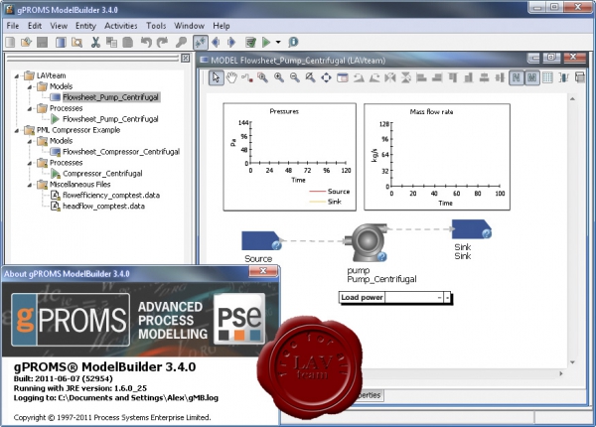Open the Window menu

point(190,26)
